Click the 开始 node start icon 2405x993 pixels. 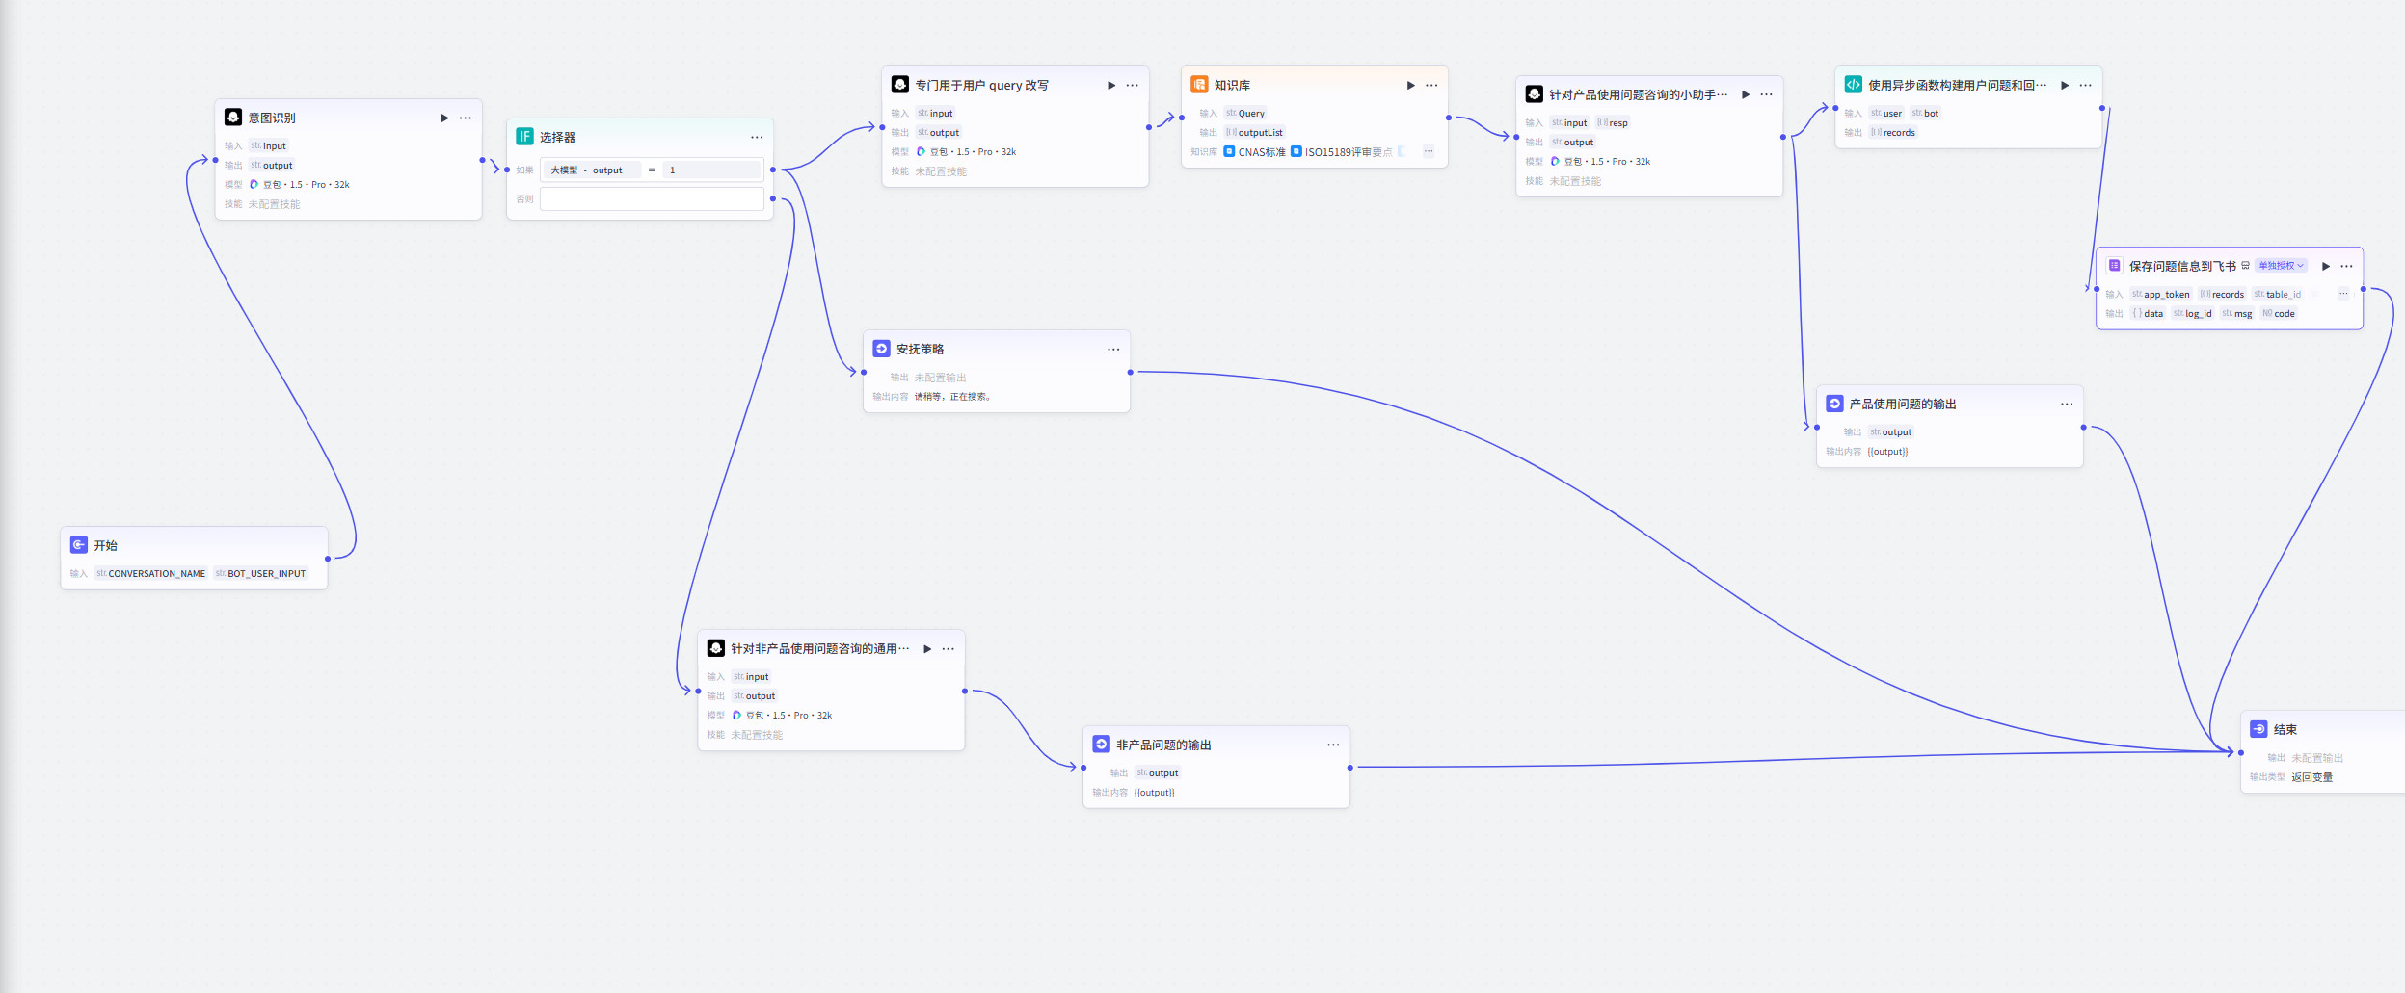click(x=79, y=545)
